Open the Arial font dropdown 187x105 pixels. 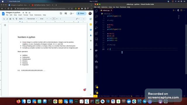pyautogui.click(x=44, y=19)
